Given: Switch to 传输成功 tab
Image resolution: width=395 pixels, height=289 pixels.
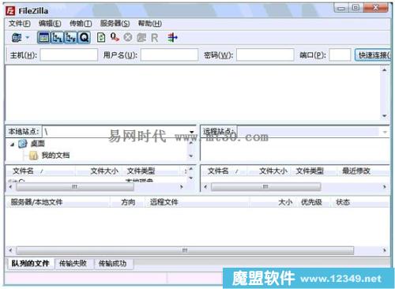Looking at the screenshot, I should point(113,263).
